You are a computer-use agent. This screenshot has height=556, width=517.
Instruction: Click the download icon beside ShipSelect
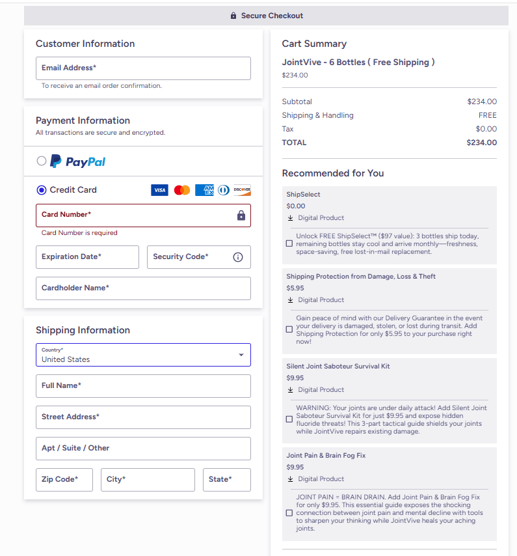(x=289, y=217)
